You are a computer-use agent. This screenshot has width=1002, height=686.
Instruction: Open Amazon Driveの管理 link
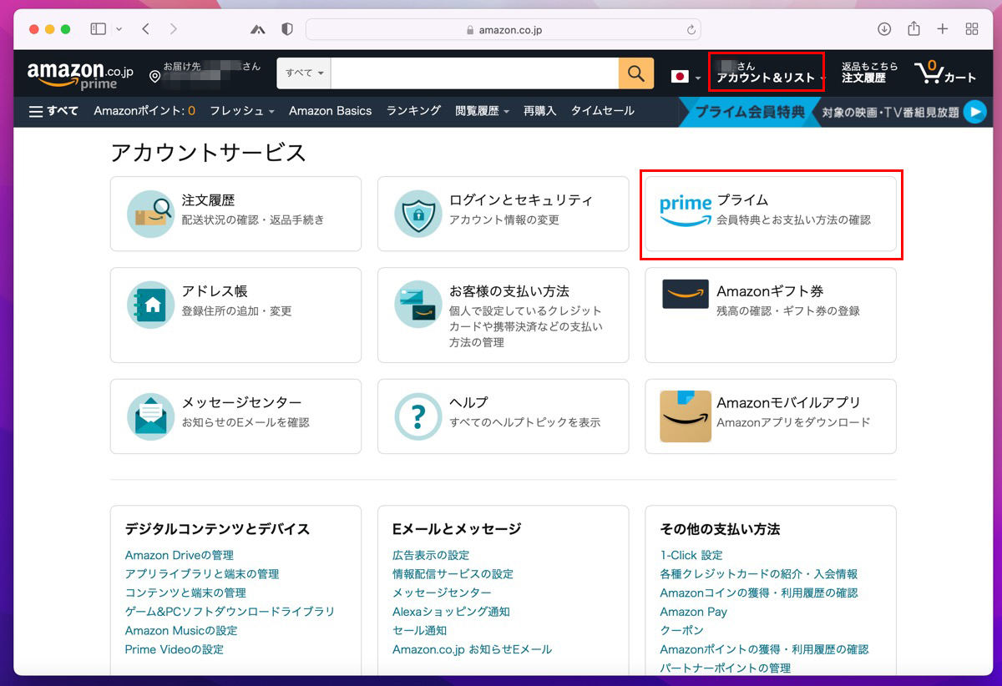[x=180, y=555]
